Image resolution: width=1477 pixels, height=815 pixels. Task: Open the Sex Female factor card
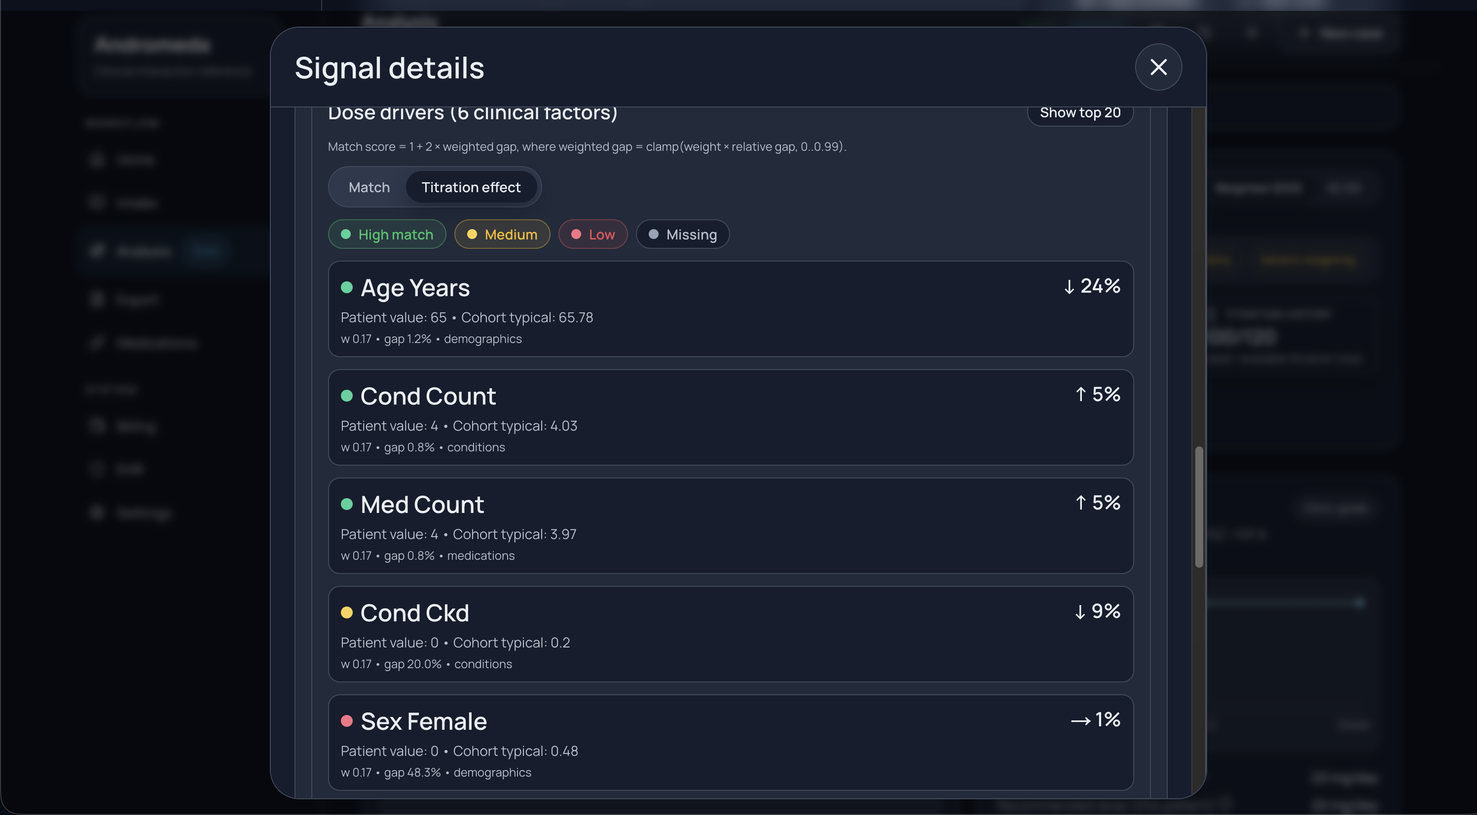pos(730,742)
